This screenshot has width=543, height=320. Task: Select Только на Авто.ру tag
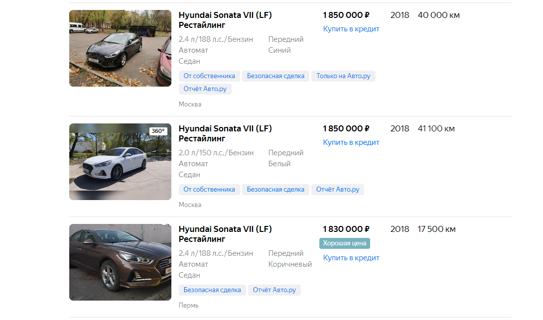tap(343, 76)
